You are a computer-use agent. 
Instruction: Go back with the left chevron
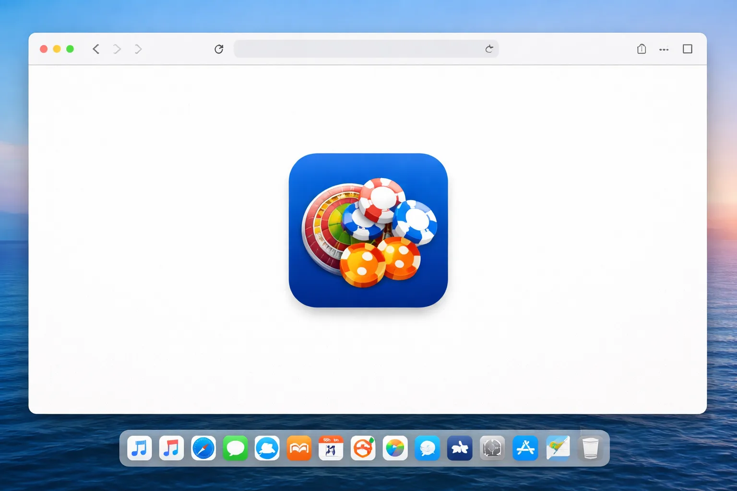click(96, 49)
